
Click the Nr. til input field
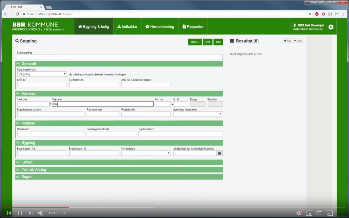[181, 104]
